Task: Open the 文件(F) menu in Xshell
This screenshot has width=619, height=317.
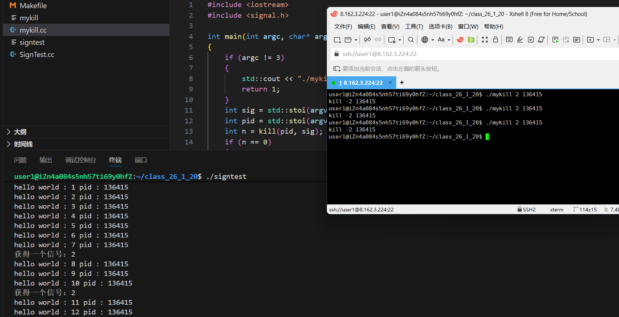Action: tap(343, 27)
